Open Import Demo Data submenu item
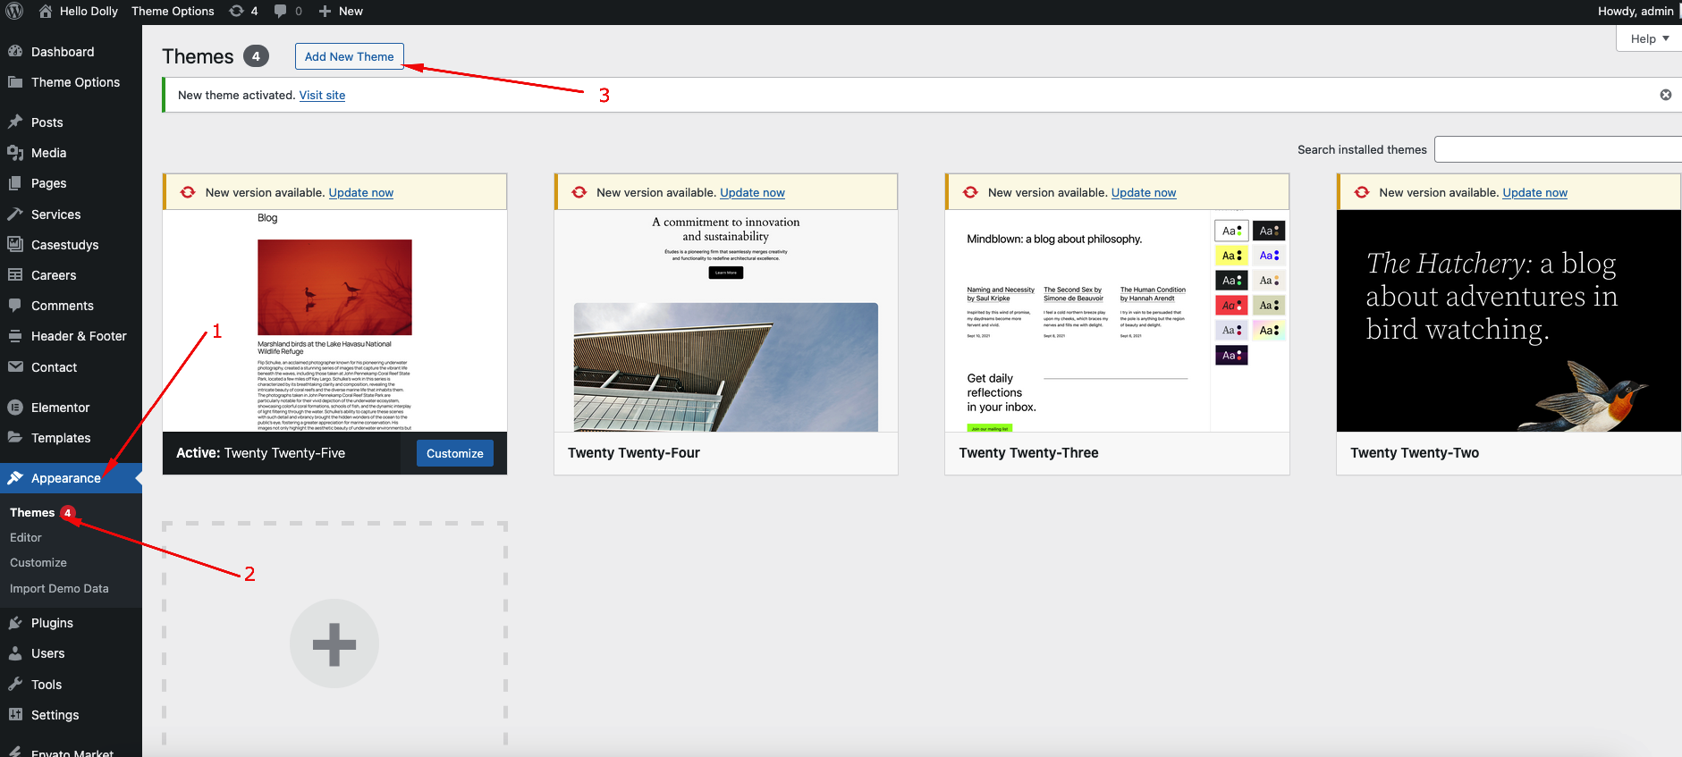The height and width of the screenshot is (757, 1682). (59, 589)
